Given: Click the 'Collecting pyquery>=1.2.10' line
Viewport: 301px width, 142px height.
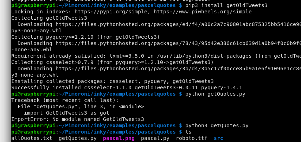Looking at the screenshot, I should pyautogui.click(x=85, y=37).
